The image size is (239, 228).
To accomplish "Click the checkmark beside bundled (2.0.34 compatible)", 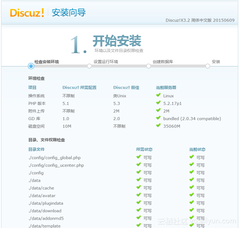I will (x=158, y=118).
